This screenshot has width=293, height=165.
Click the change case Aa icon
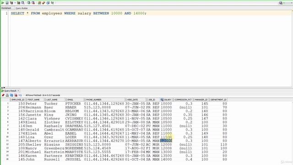tap(52, 3)
